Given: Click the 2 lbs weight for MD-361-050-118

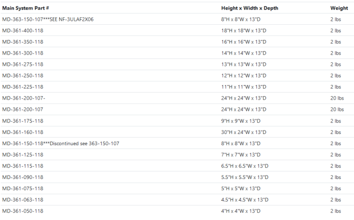Looking at the screenshot, I should (335, 211).
